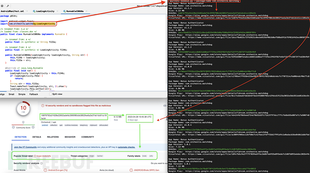Click the 'obfuscated' tag chip

(103, 125)
